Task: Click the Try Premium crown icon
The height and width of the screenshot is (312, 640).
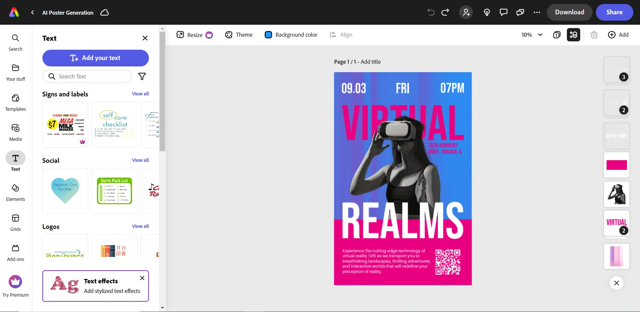Action: click(15, 282)
